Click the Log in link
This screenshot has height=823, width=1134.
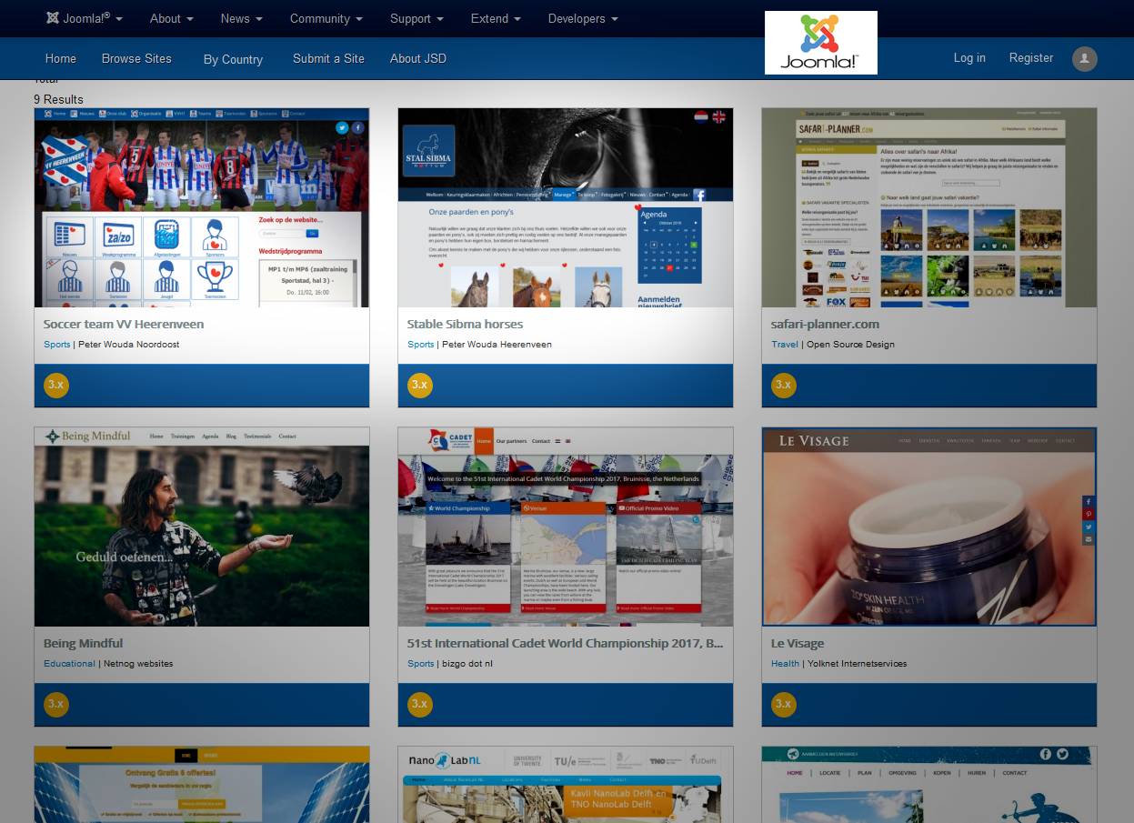click(969, 57)
